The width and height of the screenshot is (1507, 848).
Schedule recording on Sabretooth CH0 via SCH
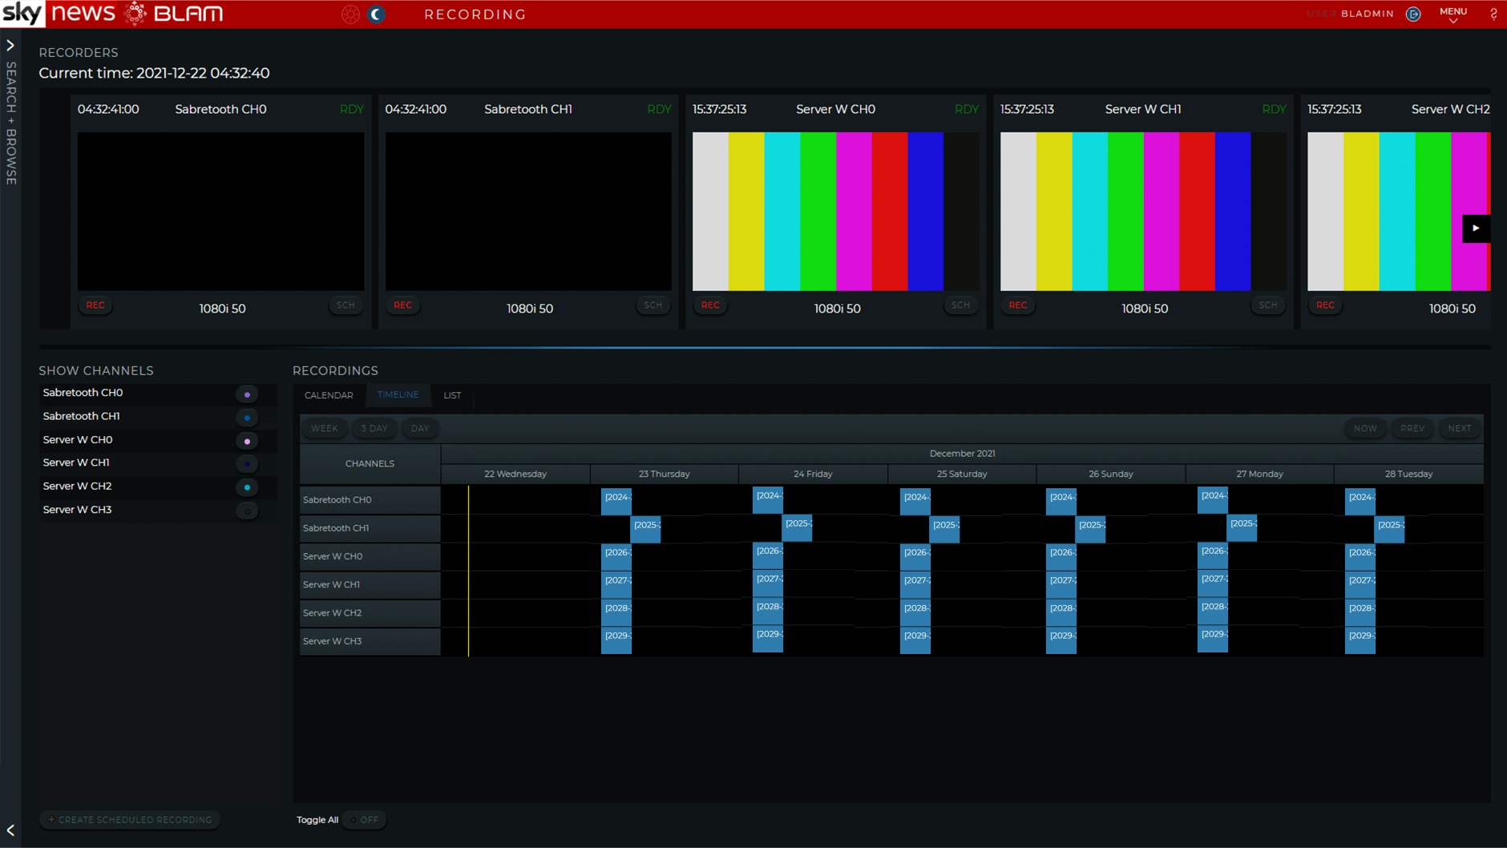(x=345, y=305)
